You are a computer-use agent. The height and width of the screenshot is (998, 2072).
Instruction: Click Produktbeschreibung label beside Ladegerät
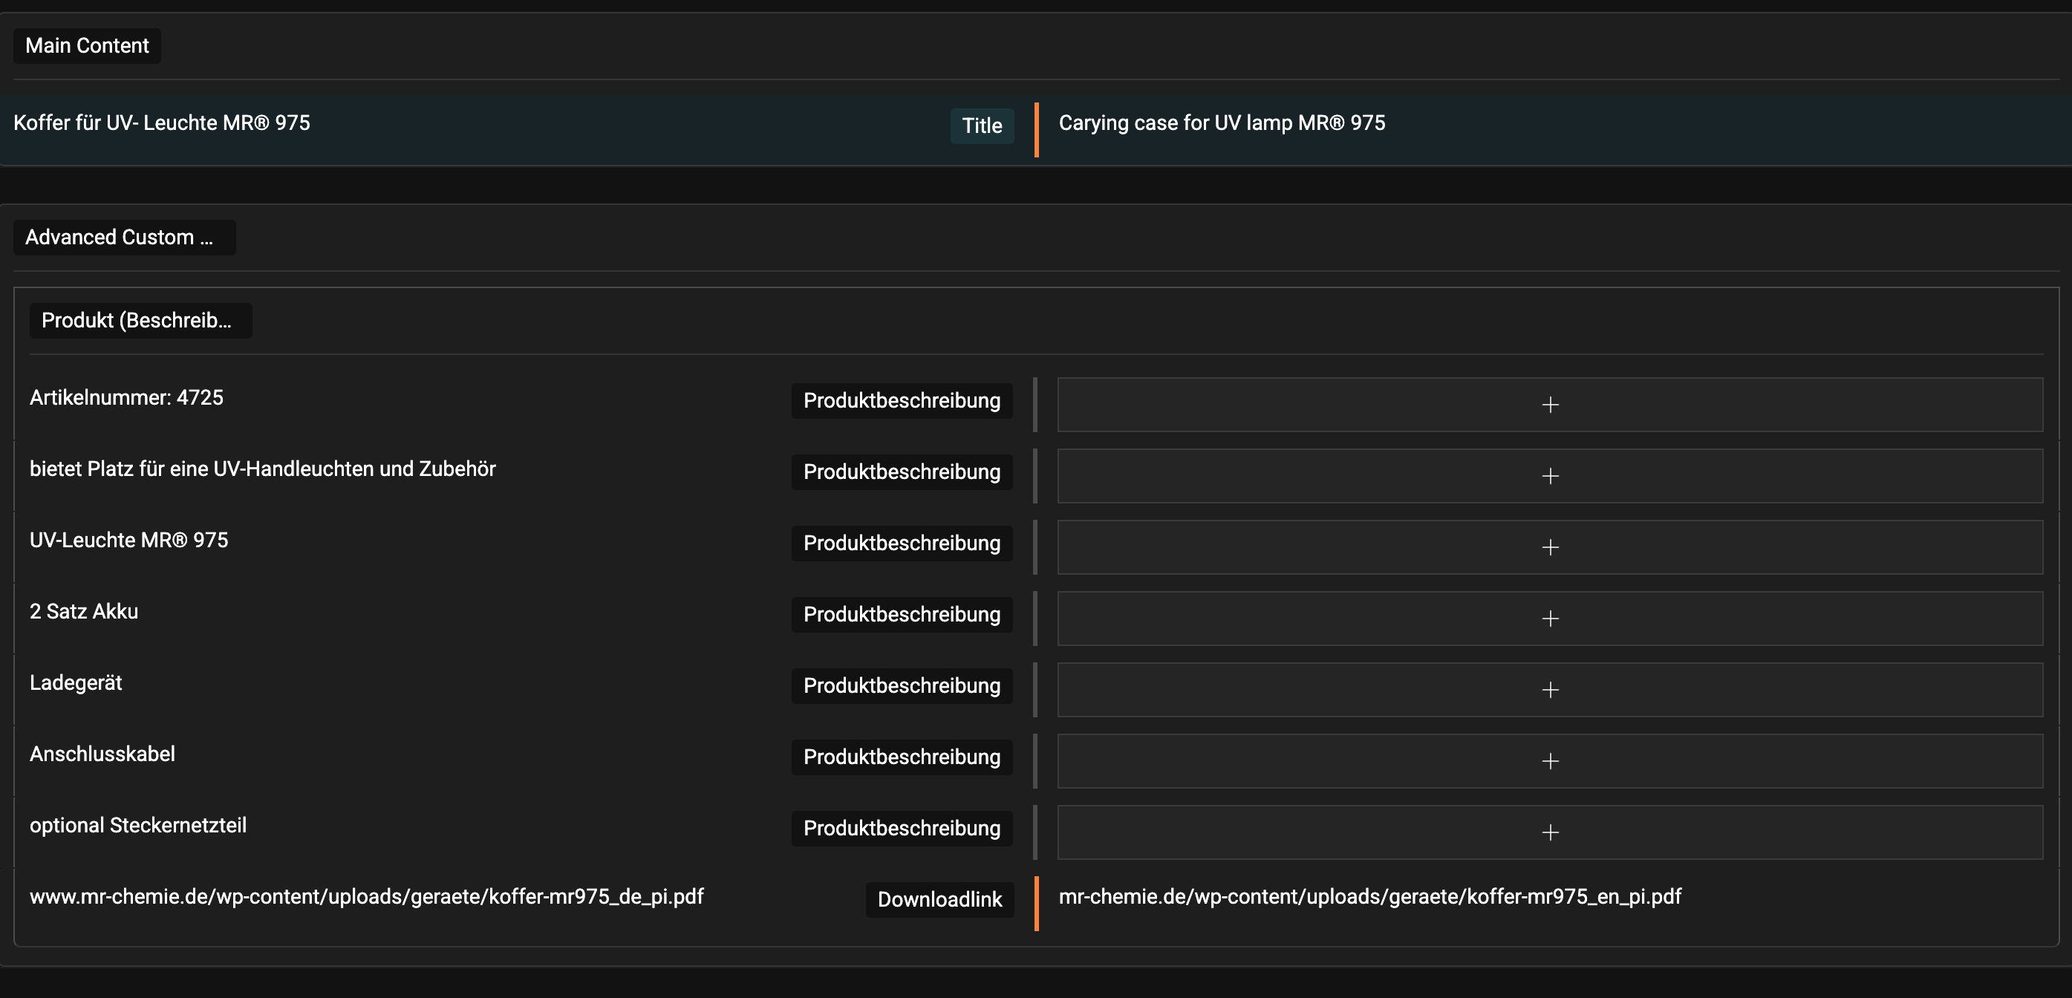coord(901,686)
